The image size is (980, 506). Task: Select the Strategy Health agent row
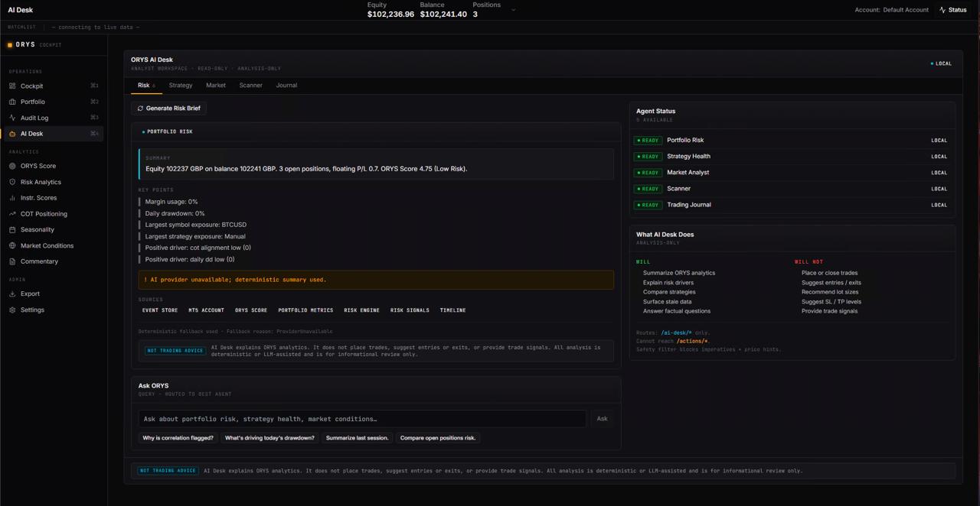coord(792,157)
